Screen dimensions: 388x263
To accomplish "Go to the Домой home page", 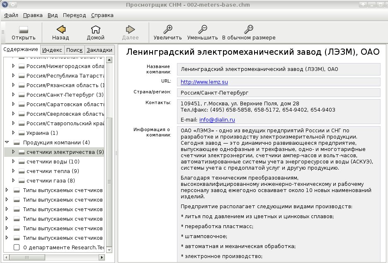I will [x=95, y=29].
